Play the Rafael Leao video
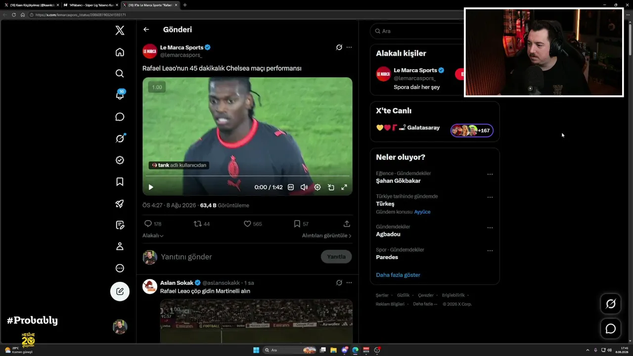633x356 pixels. (151, 187)
